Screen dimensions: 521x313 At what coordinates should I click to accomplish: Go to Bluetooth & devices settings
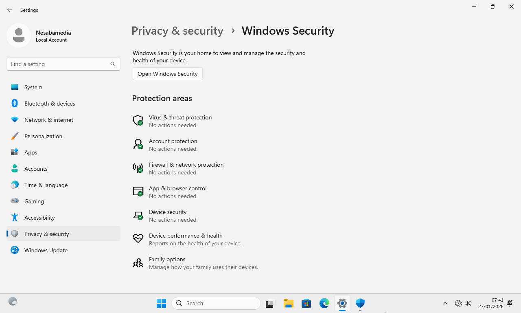click(x=50, y=104)
